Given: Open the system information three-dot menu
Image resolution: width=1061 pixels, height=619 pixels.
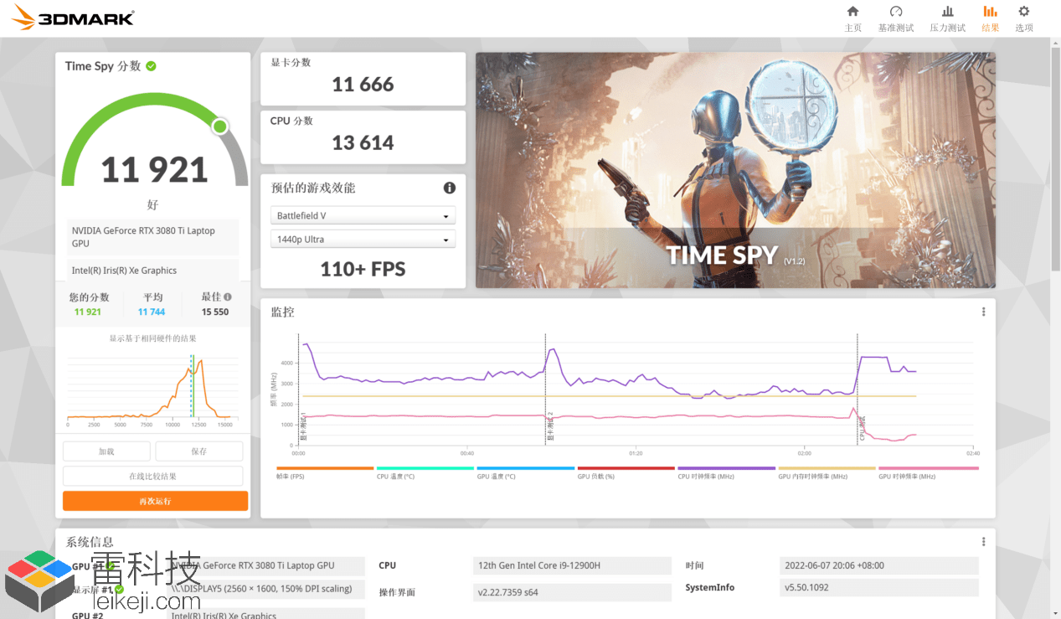Looking at the screenshot, I should pos(983,541).
